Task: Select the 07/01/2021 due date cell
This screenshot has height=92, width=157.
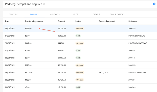Action: coord(10,50)
